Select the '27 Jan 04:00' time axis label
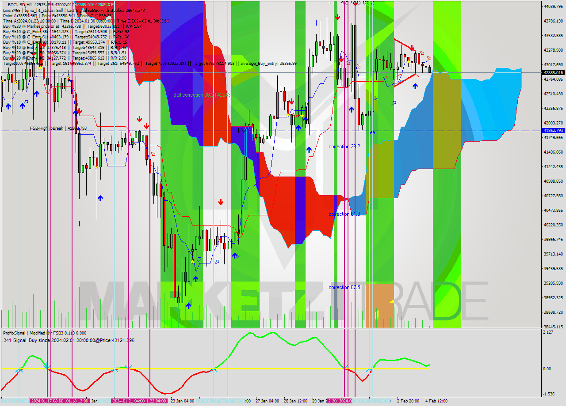Viewport: 566px width, 406px height. click(267, 401)
